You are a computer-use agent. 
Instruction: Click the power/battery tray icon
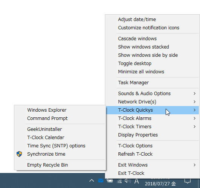tap(110, 180)
